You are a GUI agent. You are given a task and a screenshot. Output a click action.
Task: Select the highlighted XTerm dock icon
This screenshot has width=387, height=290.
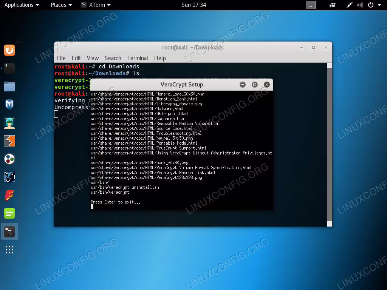tap(9, 231)
